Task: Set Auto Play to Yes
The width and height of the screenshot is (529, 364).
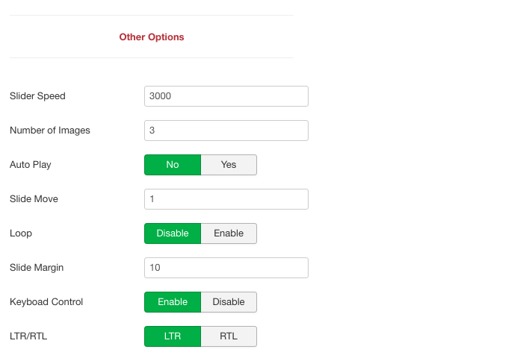Action: tap(229, 165)
